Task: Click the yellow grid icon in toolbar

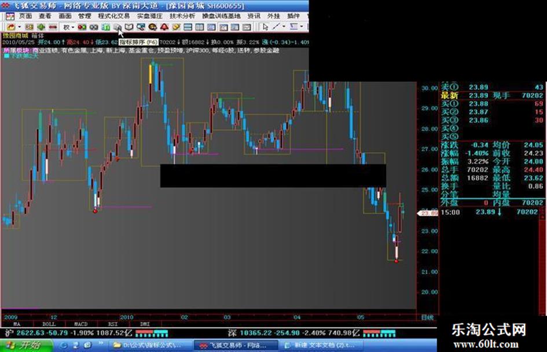Action: [x=30, y=27]
